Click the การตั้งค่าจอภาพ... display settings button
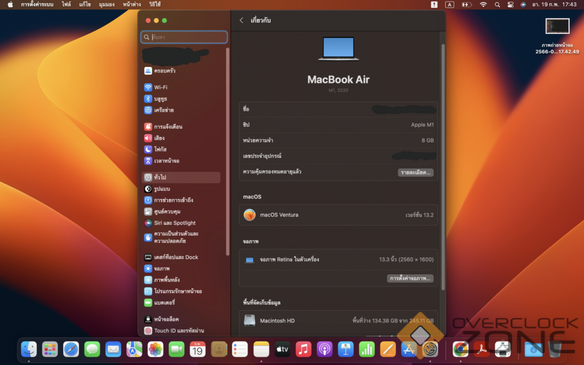584x365 pixels. pos(410,279)
